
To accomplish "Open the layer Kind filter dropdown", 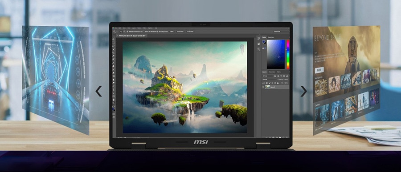I will coord(267,76).
